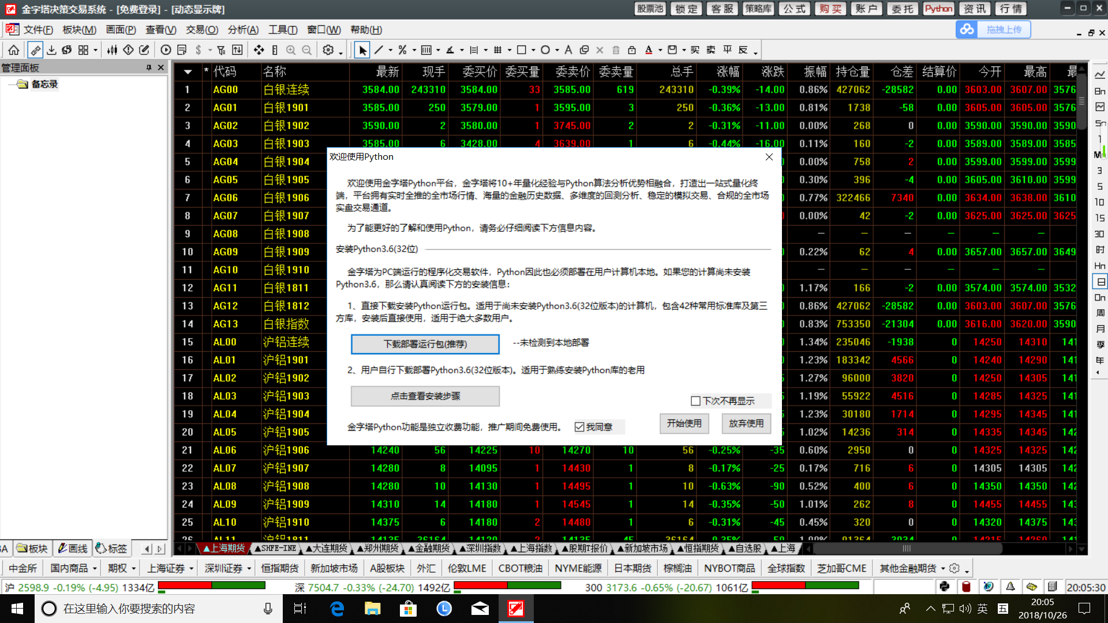Click 下载部署运行包(推荐) button
The height and width of the screenshot is (623, 1108).
pos(425,344)
